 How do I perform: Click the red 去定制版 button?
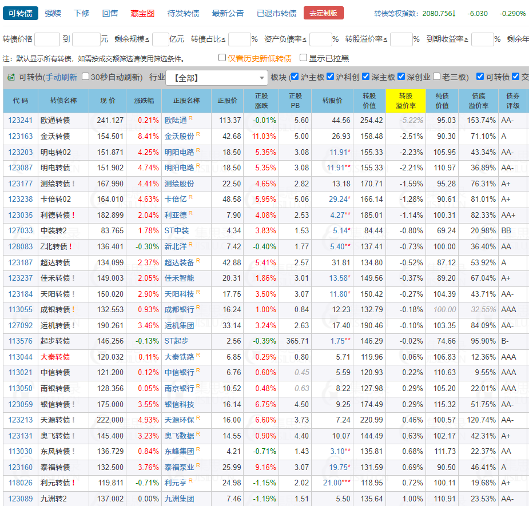point(324,13)
